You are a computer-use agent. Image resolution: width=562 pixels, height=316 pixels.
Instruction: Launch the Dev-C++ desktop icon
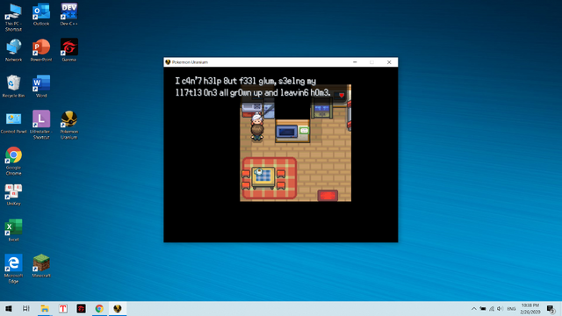point(68,14)
